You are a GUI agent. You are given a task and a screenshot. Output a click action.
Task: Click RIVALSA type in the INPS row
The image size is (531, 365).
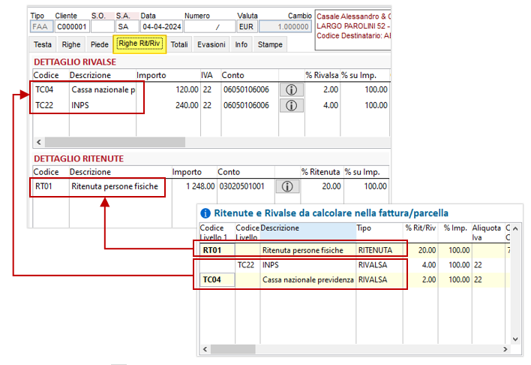(x=373, y=265)
